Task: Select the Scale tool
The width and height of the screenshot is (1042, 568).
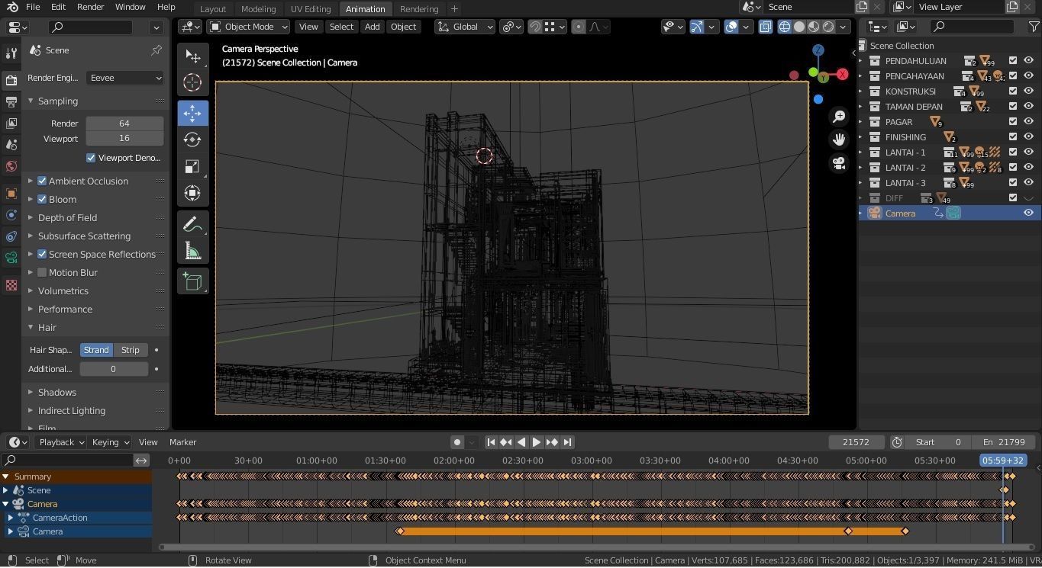Action: pyautogui.click(x=192, y=167)
